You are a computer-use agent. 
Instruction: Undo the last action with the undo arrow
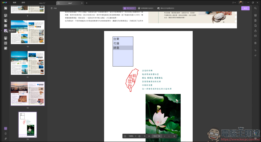tap(255, 50)
